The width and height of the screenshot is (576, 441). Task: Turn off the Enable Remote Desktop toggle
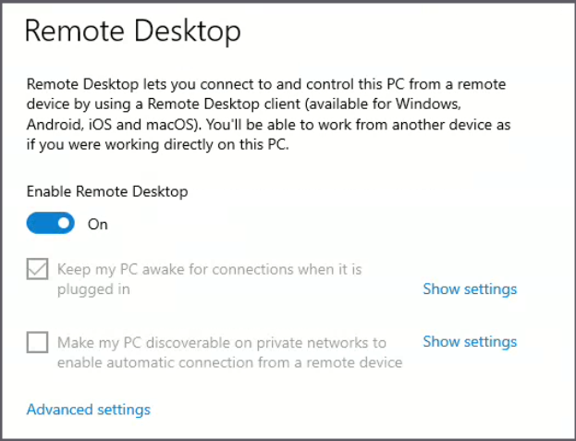pyautogui.click(x=50, y=223)
